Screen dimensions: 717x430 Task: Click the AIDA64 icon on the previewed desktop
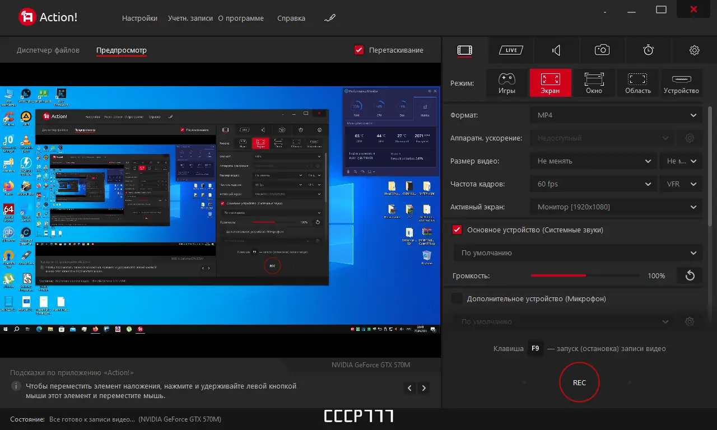pyautogui.click(x=8, y=209)
